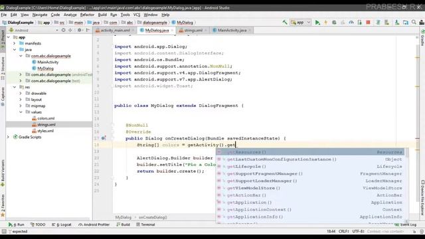Toggle the Structure side panel tab

[x=3, y=68]
